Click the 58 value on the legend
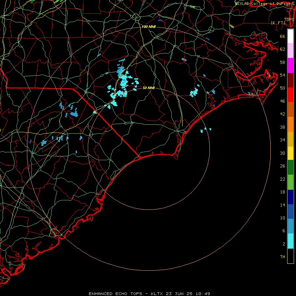This screenshot has width=296, height=296. coord(283,62)
